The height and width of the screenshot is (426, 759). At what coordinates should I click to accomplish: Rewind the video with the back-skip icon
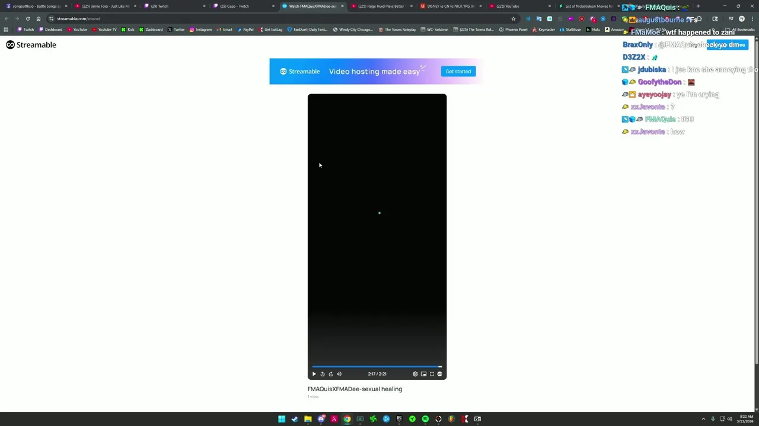click(323, 374)
